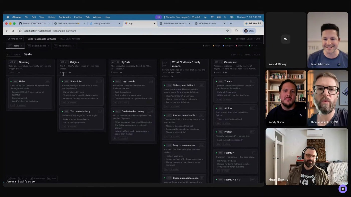Screen dimensions: 351x197
Task: Open the Work profile button
Action: [x=249, y=31]
